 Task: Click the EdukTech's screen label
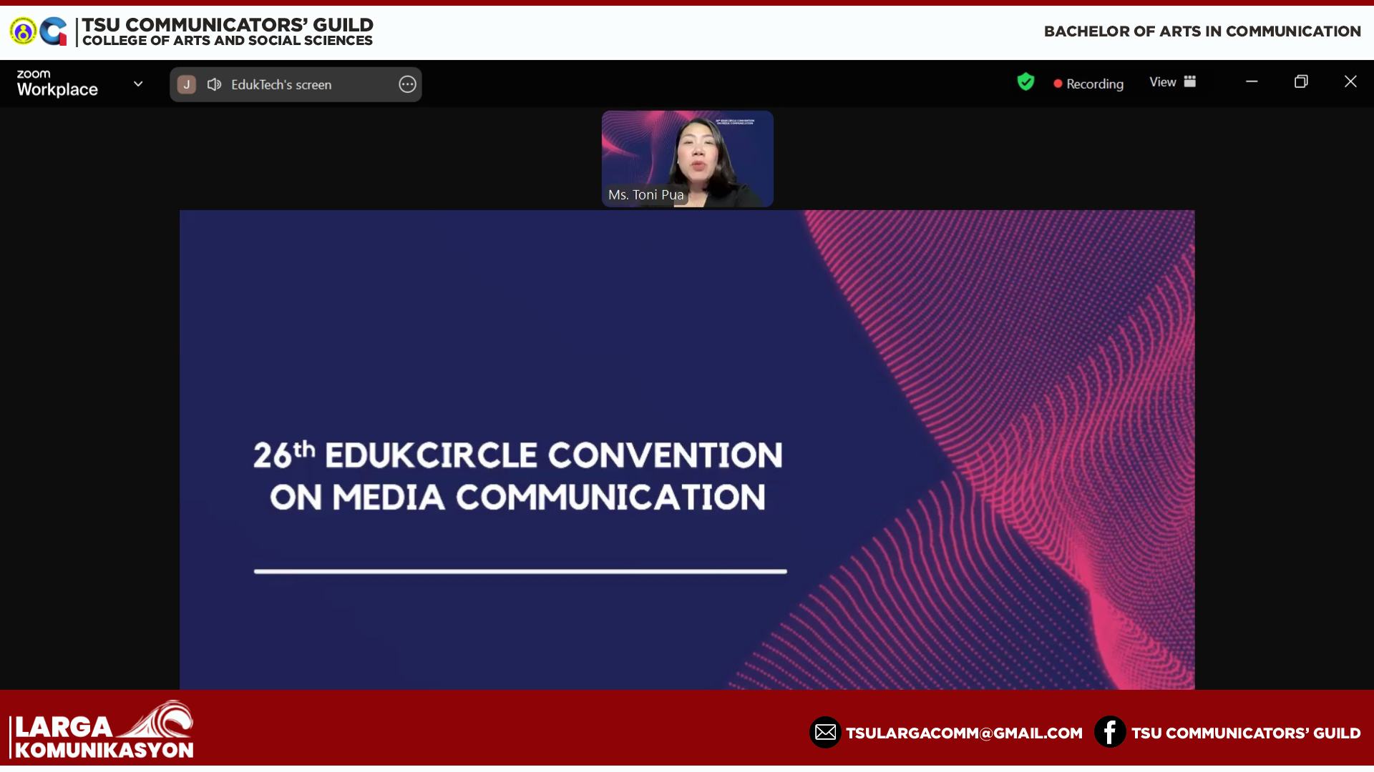281,84
